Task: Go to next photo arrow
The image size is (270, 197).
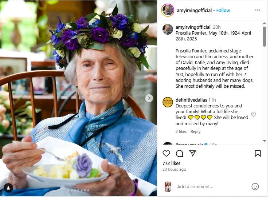Action: tap(149, 98)
